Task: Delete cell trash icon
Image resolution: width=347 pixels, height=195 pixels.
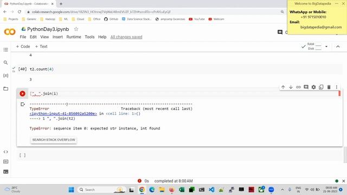Action: (x=329, y=87)
